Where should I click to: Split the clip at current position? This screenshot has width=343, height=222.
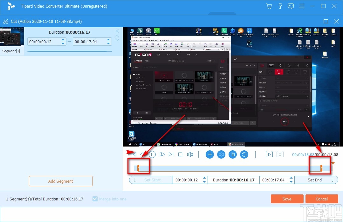(x=221, y=154)
